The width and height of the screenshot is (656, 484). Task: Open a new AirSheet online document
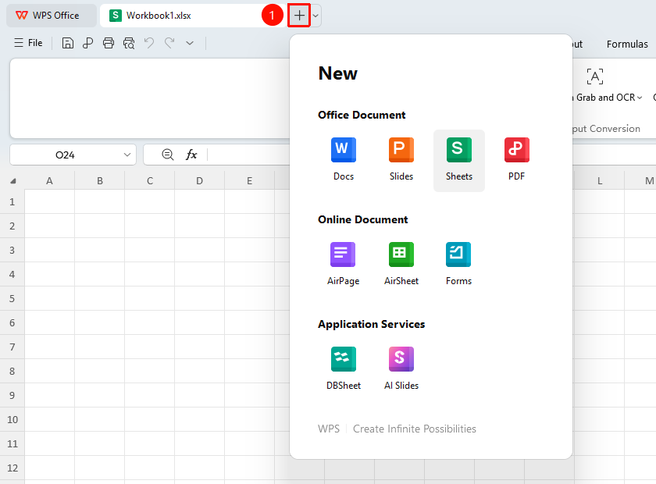[401, 265]
